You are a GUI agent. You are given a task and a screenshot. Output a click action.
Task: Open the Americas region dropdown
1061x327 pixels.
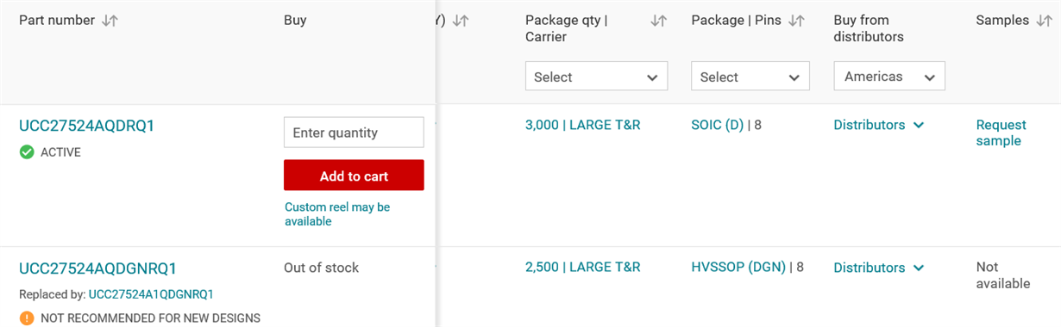[889, 77]
